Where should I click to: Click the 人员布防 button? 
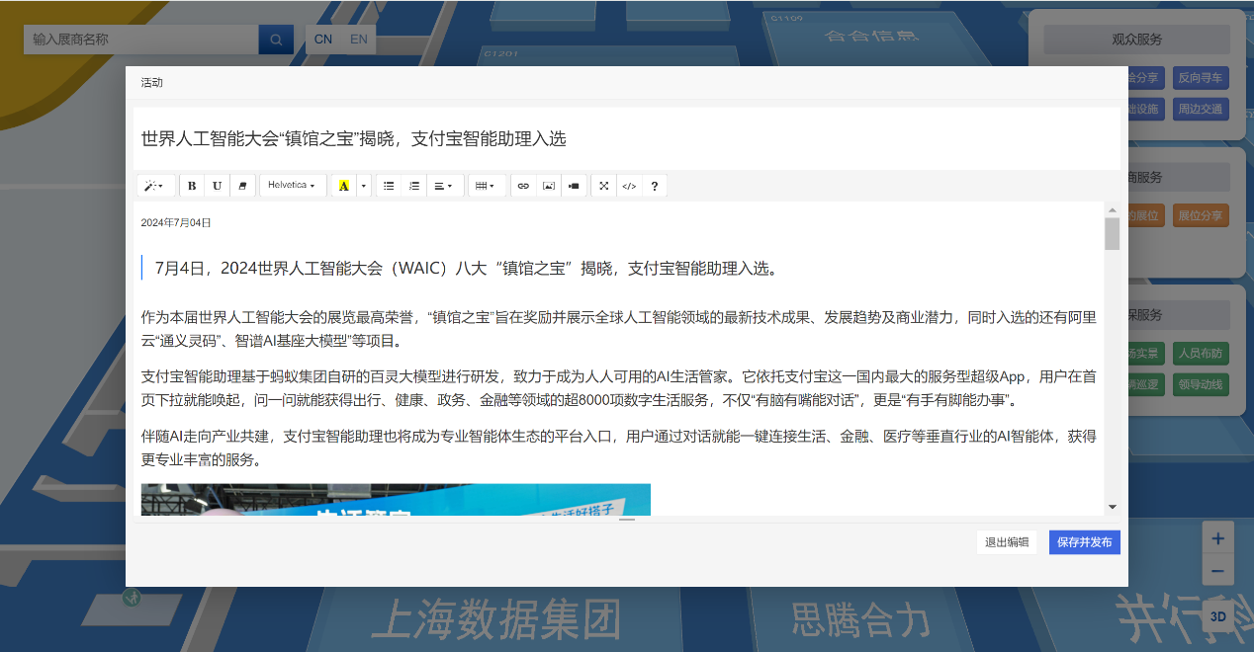coord(1200,353)
